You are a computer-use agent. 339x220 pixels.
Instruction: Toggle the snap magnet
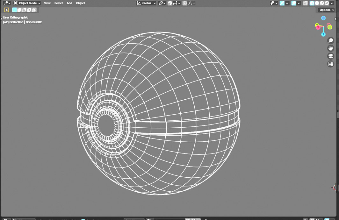170,3
